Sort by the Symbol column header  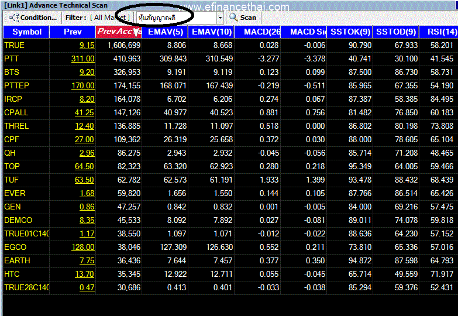click(x=26, y=32)
